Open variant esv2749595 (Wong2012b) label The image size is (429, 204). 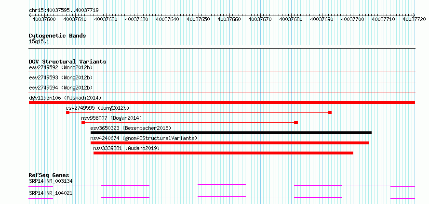tap(98, 108)
